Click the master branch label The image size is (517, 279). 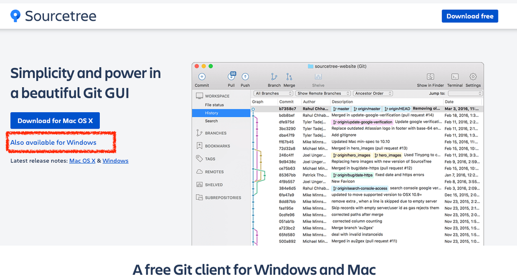click(x=341, y=109)
